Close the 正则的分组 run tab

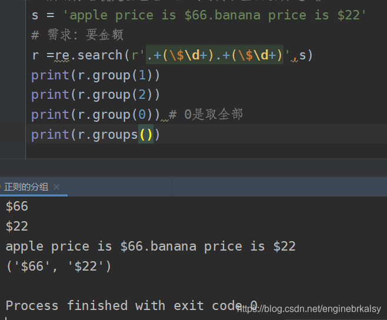tap(56, 187)
